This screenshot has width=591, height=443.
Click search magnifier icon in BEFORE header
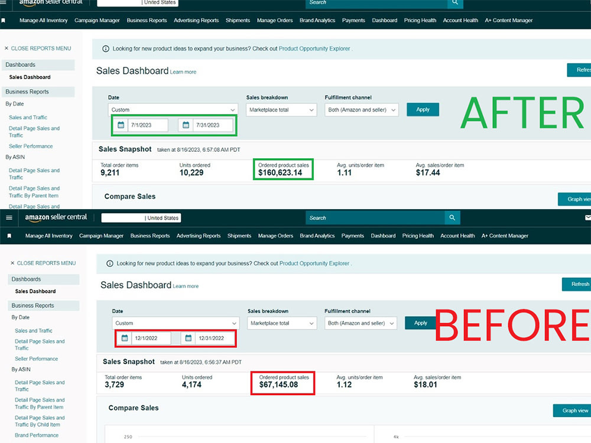452,218
